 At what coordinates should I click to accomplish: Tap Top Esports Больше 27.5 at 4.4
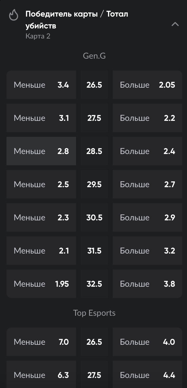click(x=147, y=374)
